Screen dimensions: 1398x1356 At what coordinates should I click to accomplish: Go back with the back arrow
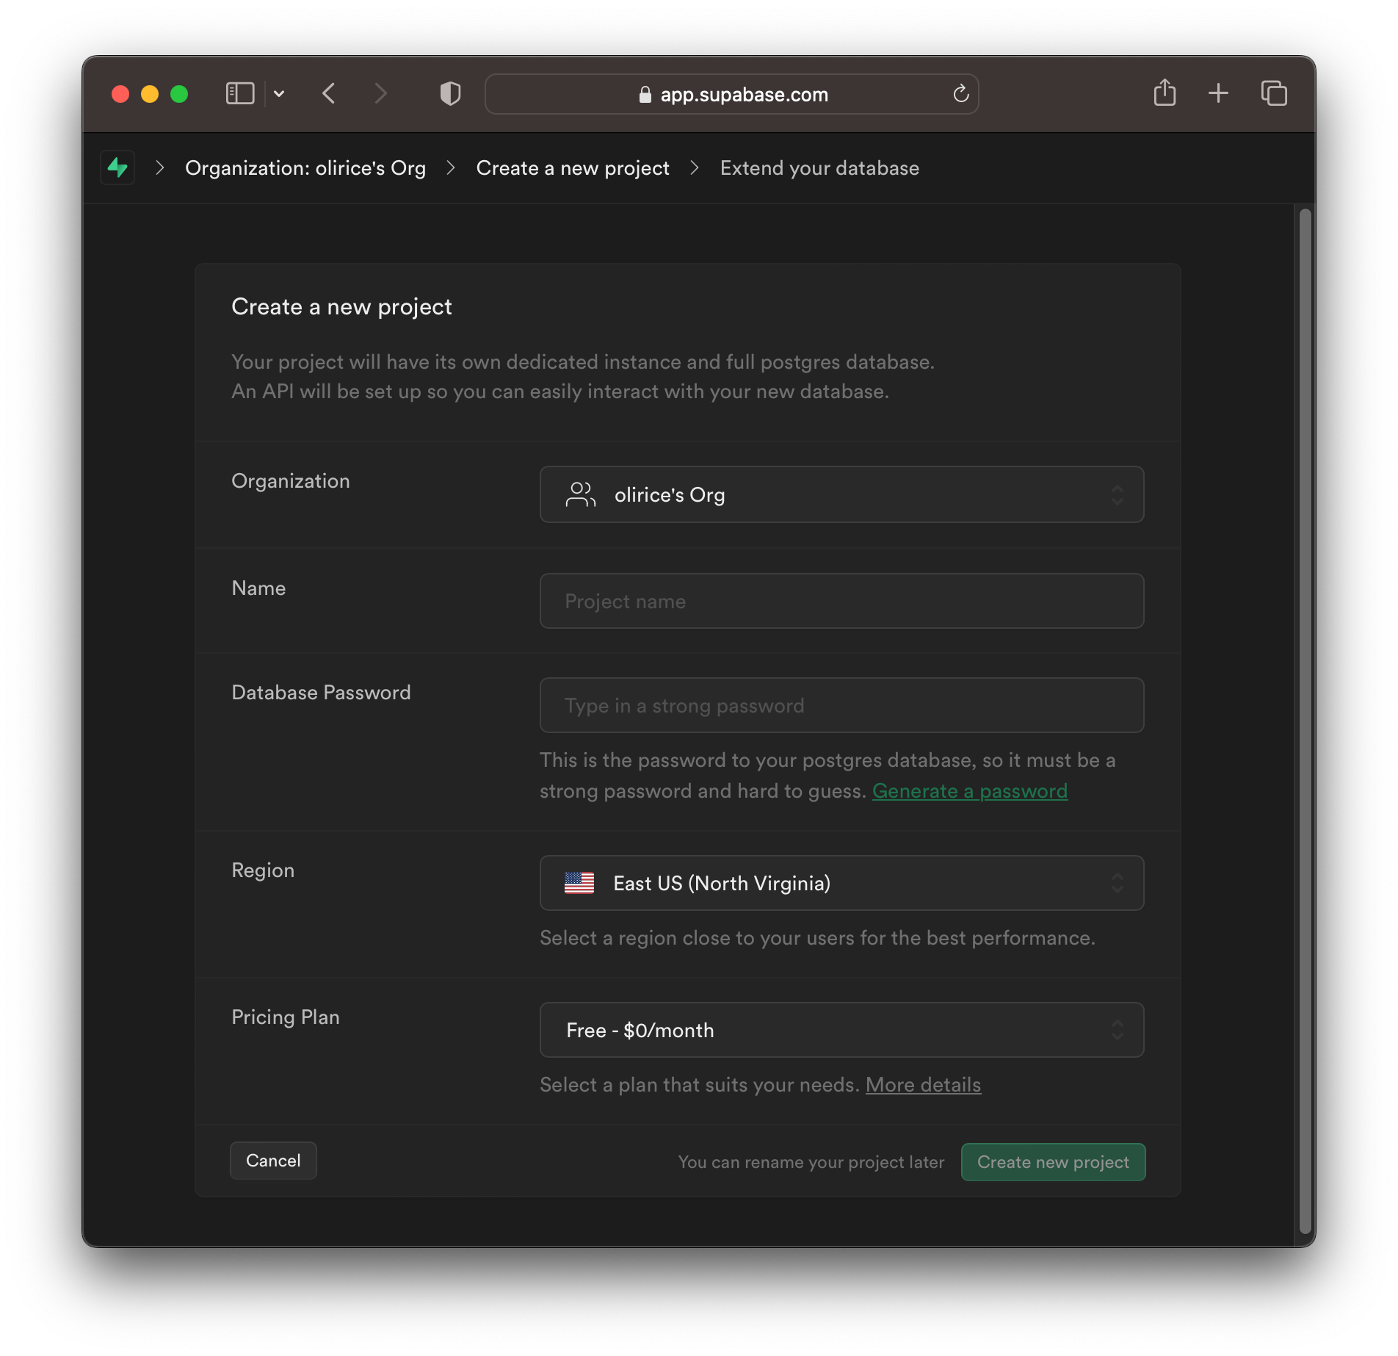(x=329, y=94)
